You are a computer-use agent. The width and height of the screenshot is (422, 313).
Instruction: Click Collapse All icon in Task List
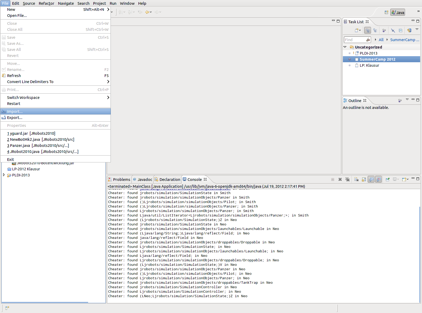[x=401, y=31]
